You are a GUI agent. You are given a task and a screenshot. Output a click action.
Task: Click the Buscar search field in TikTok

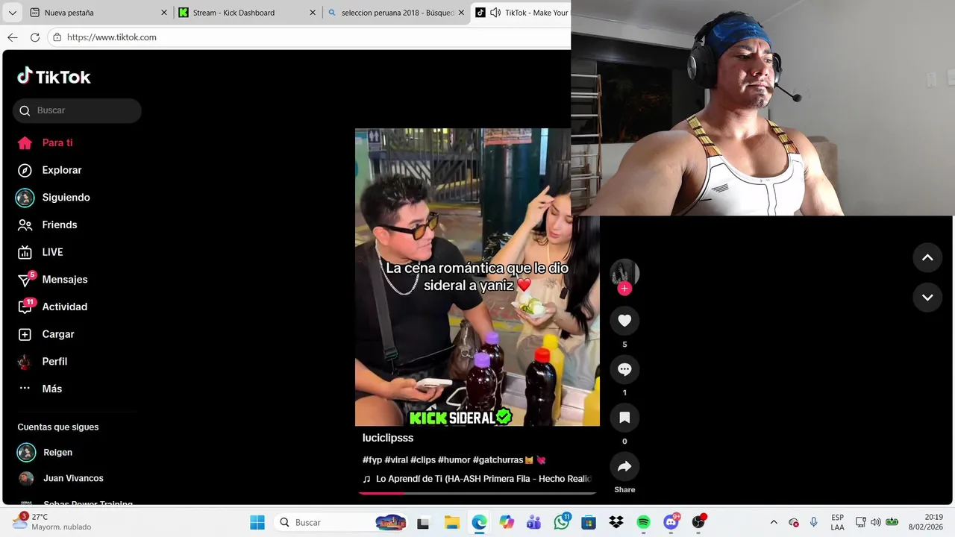pyautogui.click(x=77, y=110)
